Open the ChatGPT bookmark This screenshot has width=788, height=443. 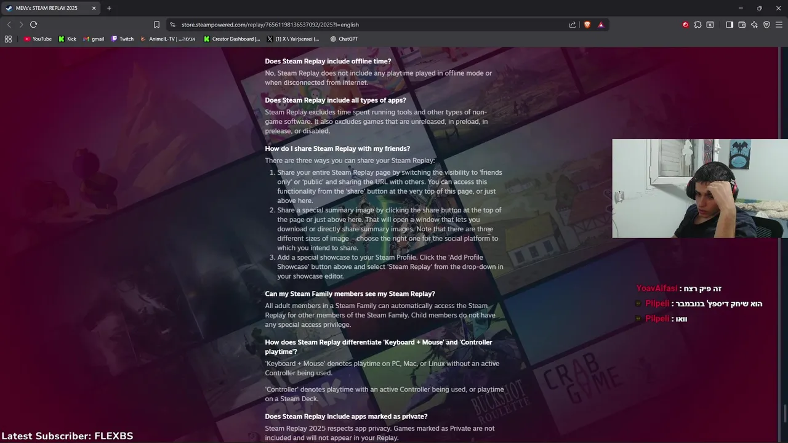pyautogui.click(x=344, y=39)
